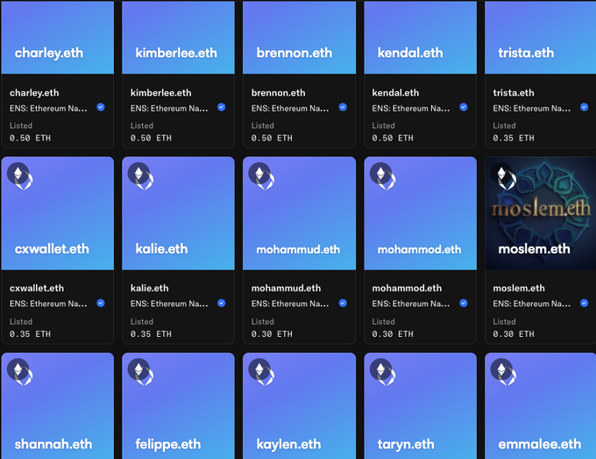Image resolution: width=596 pixels, height=459 pixels.
Task: Click the brennon.eth title link
Action: tap(278, 93)
